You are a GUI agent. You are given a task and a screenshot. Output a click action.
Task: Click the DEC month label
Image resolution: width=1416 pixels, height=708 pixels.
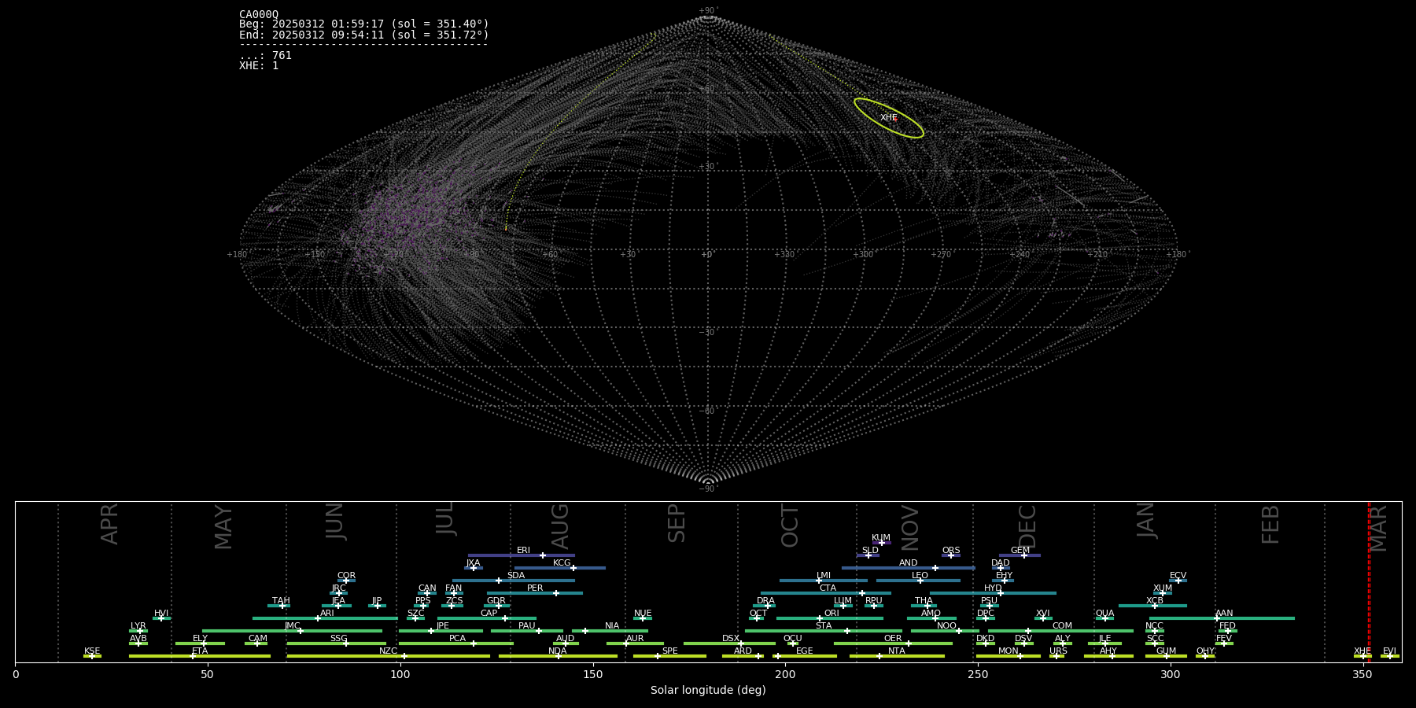point(1027,526)
